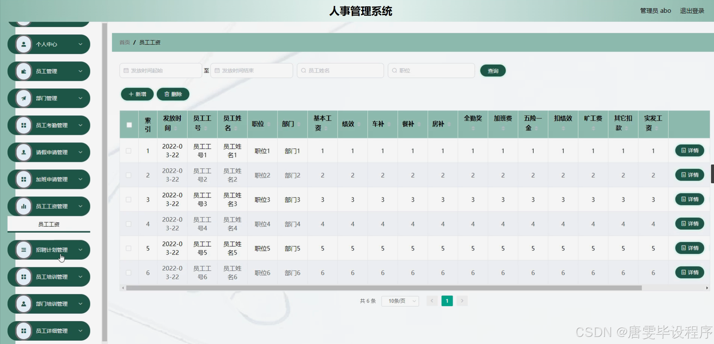Check the row 2 checkbox
The height and width of the screenshot is (344, 714).
coord(129,175)
